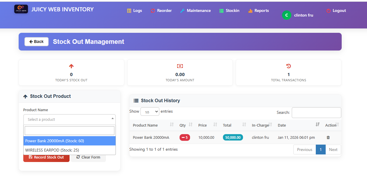Click the Back button

point(36,42)
